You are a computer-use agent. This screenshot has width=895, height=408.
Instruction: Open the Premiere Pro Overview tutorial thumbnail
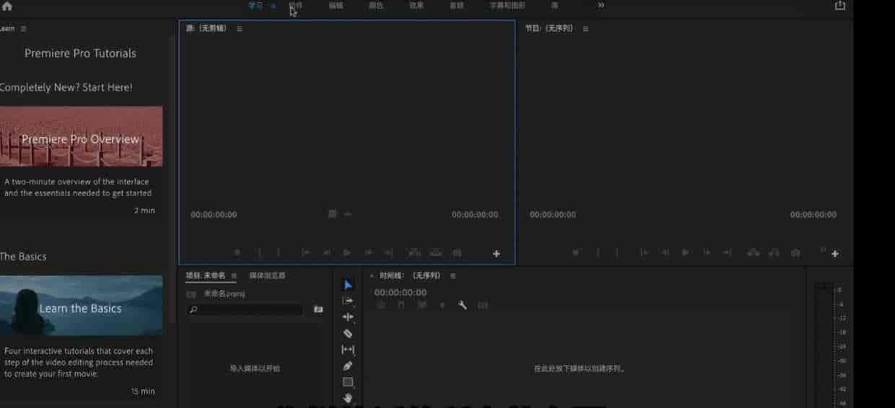[x=81, y=137]
